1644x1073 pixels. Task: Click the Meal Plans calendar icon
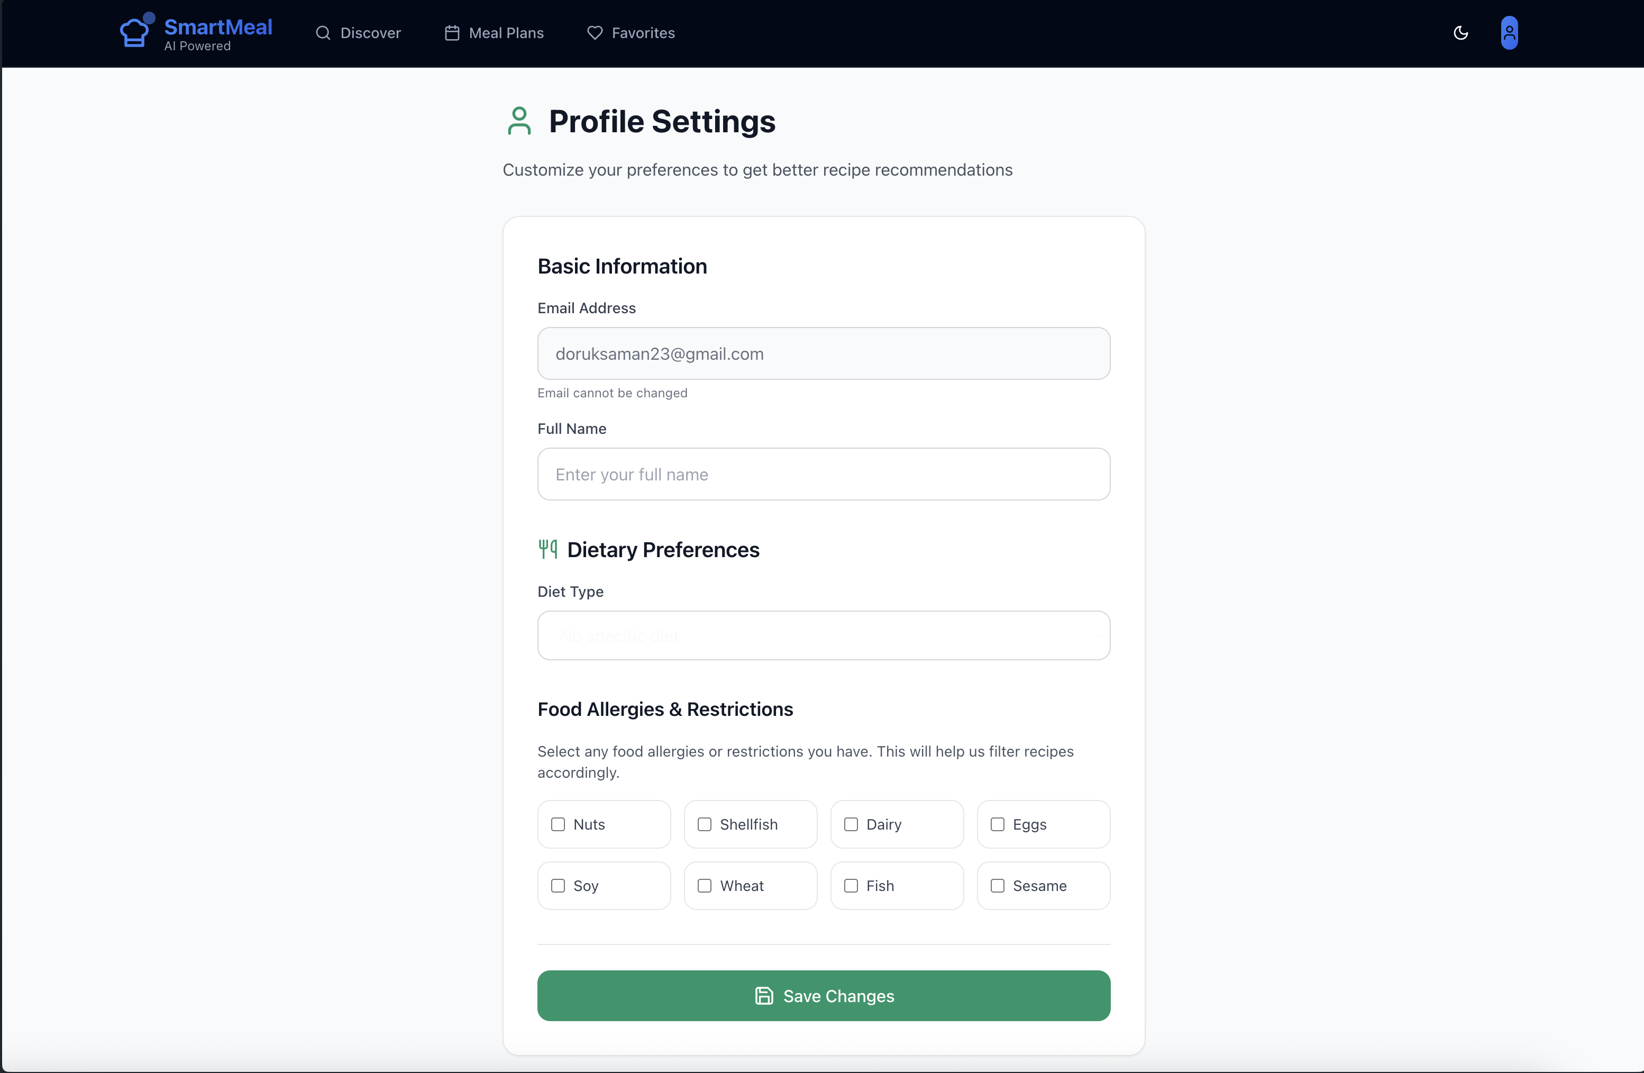(x=452, y=33)
